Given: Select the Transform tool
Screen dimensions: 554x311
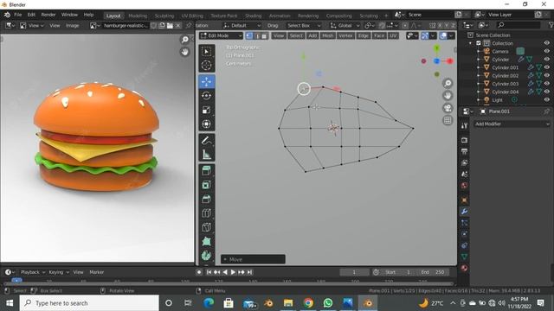Looking at the screenshot, I should click(207, 124).
